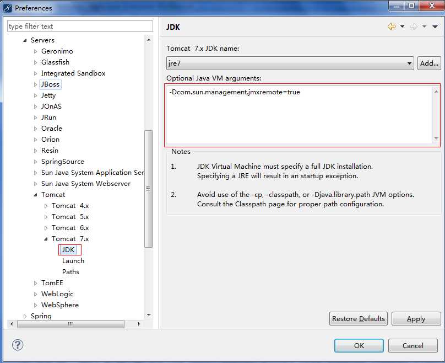The width and height of the screenshot is (445, 363).
Task: Expand the JBoss node
Action: coord(35,84)
